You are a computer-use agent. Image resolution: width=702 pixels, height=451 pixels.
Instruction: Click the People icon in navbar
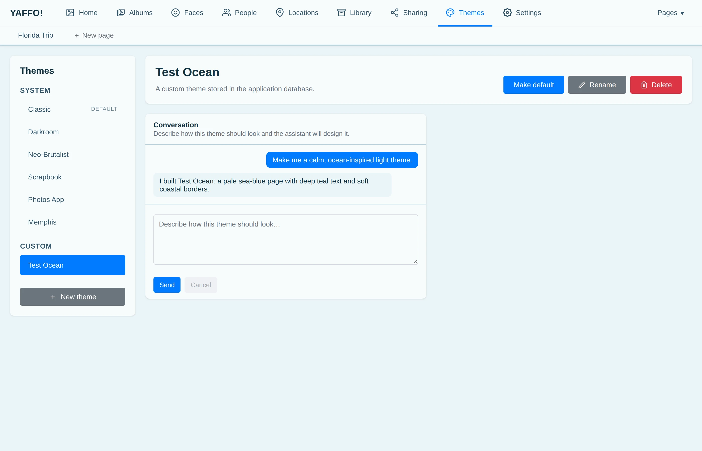226,13
